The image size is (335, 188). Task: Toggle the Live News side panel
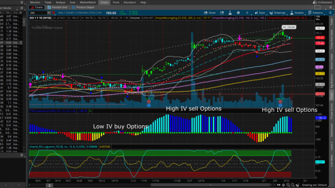tap(332, 161)
